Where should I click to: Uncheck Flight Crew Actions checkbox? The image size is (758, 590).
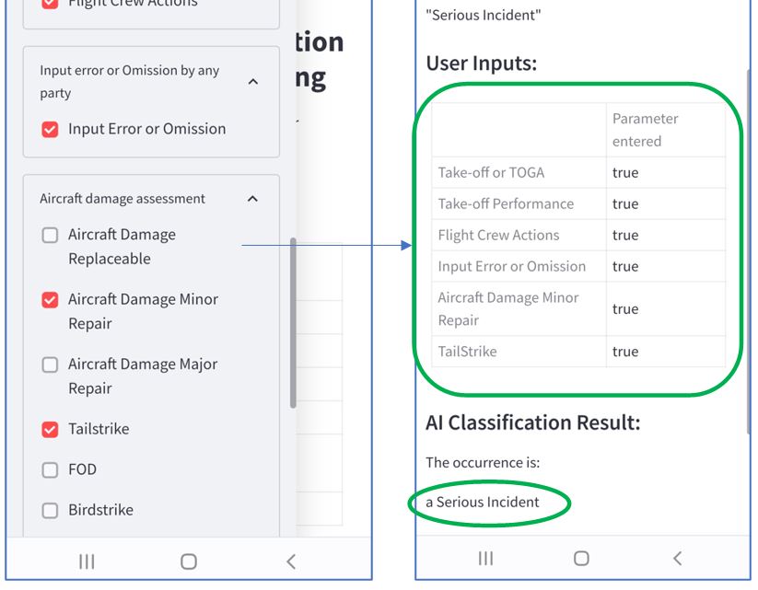click(x=50, y=4)
